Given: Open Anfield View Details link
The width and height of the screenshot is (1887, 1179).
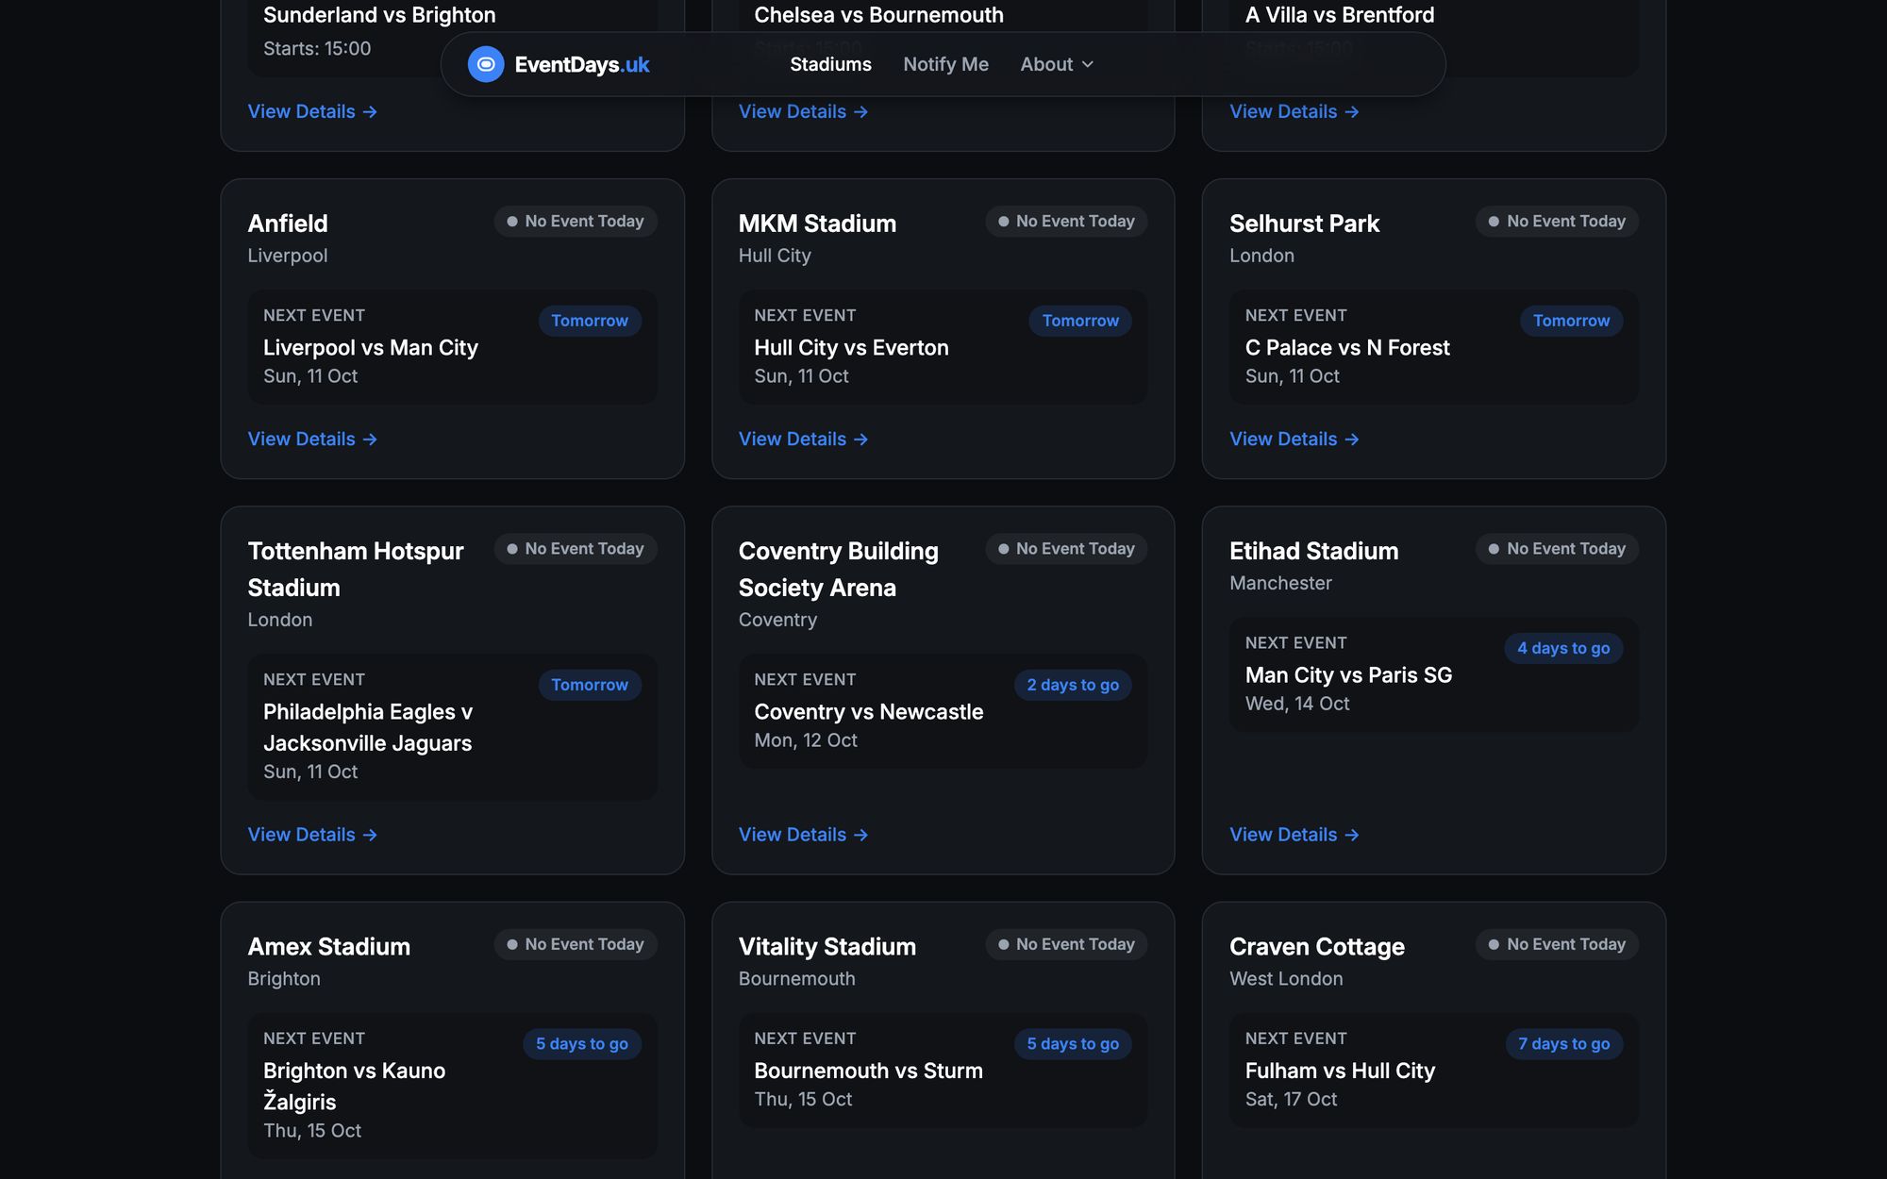Looking at the screenshot, I should 312,439.
